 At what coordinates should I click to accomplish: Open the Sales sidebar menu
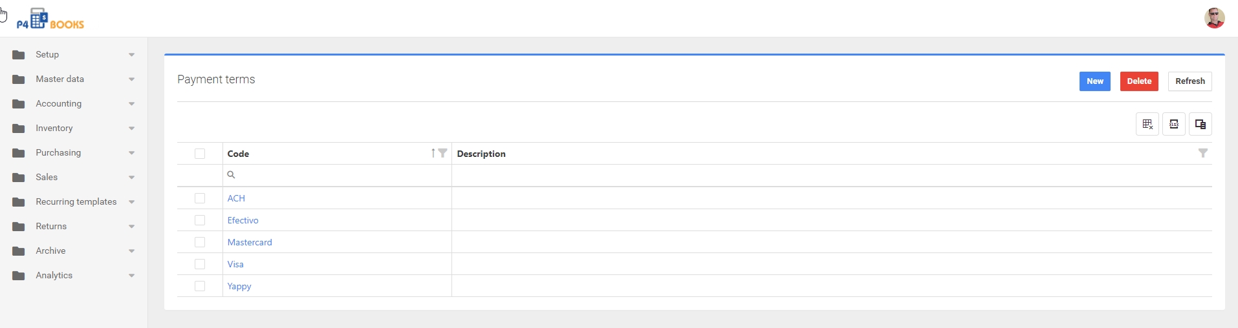[x=47, y=177]
